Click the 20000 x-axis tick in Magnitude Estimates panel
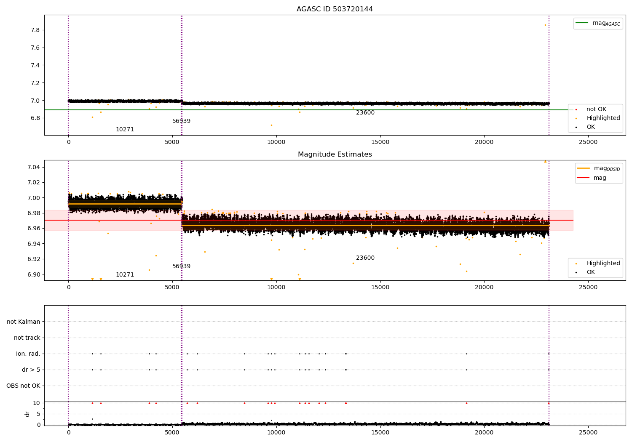The height and width of the screenshot is (442, 632). (x=484, y=288)
